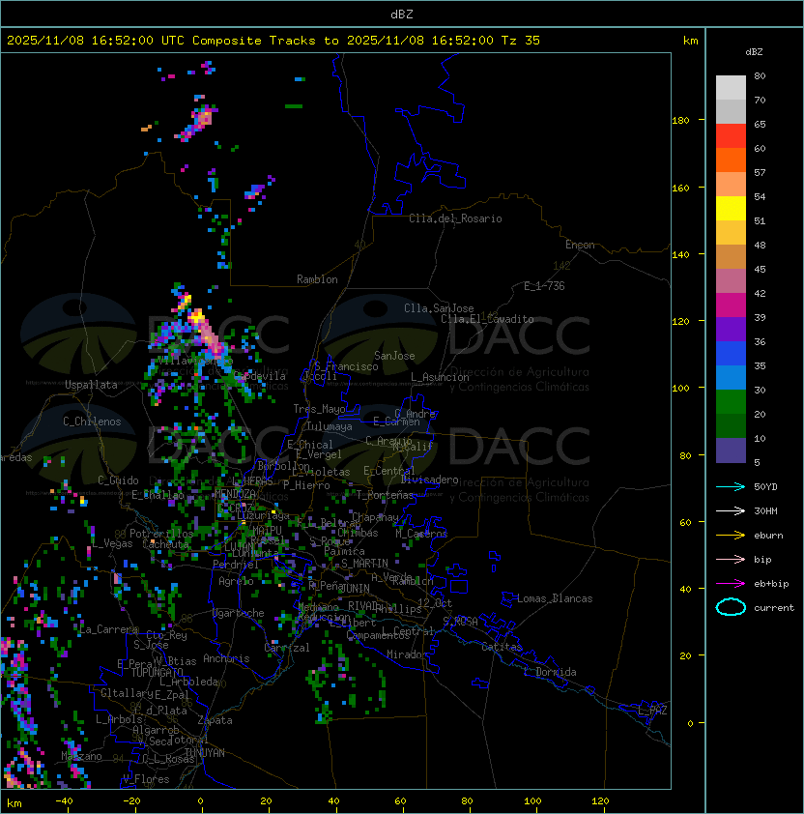Click the E_1-736 map label
Image resolution: width=804 pixels, height=814 pixels.
(x=544, y=286)
